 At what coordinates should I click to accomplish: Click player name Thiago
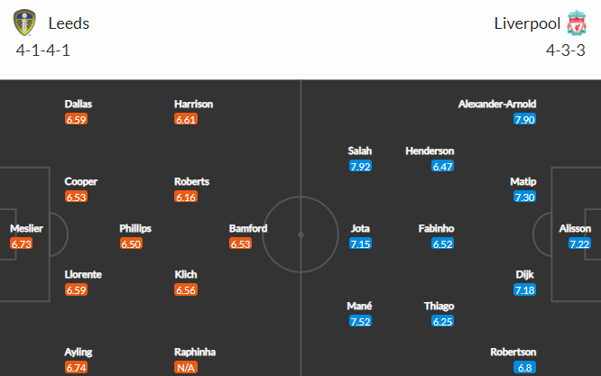pyautogui.click(x=439, y=306)
